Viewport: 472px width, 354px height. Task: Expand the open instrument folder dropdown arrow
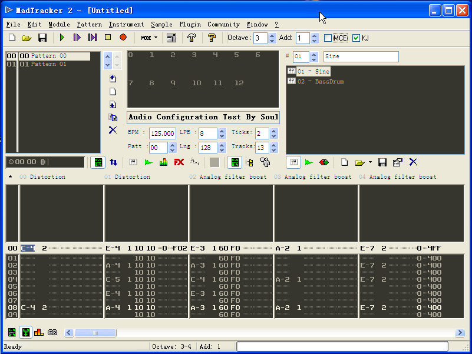pyautogui.click(x=370, y=162)
